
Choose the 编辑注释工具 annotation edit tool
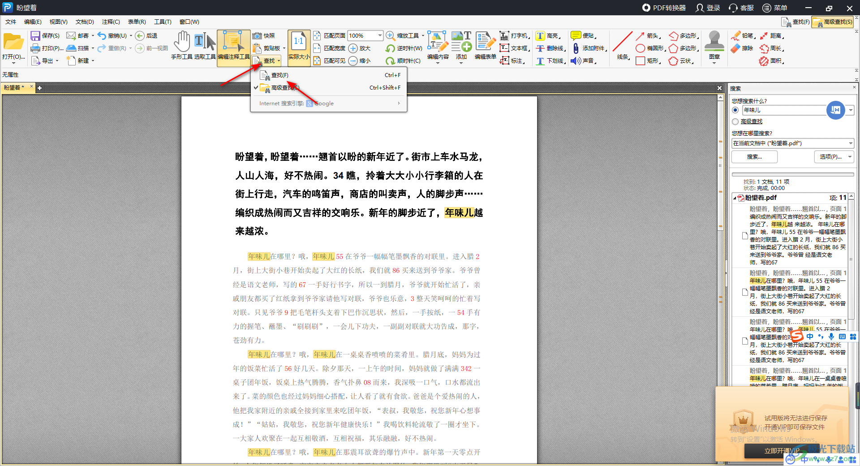pyautogui.click(x=234, y=48)
